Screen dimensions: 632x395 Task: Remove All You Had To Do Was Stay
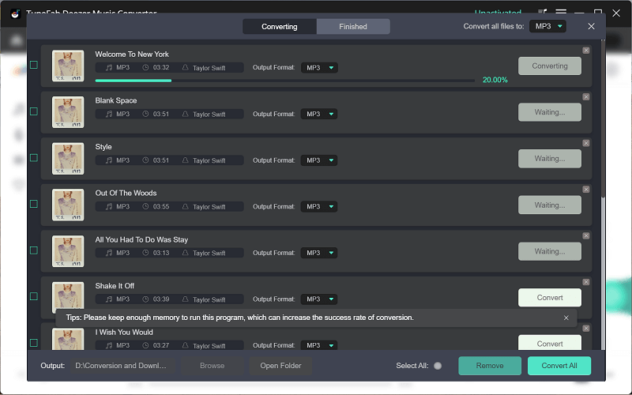coord(585,235)
